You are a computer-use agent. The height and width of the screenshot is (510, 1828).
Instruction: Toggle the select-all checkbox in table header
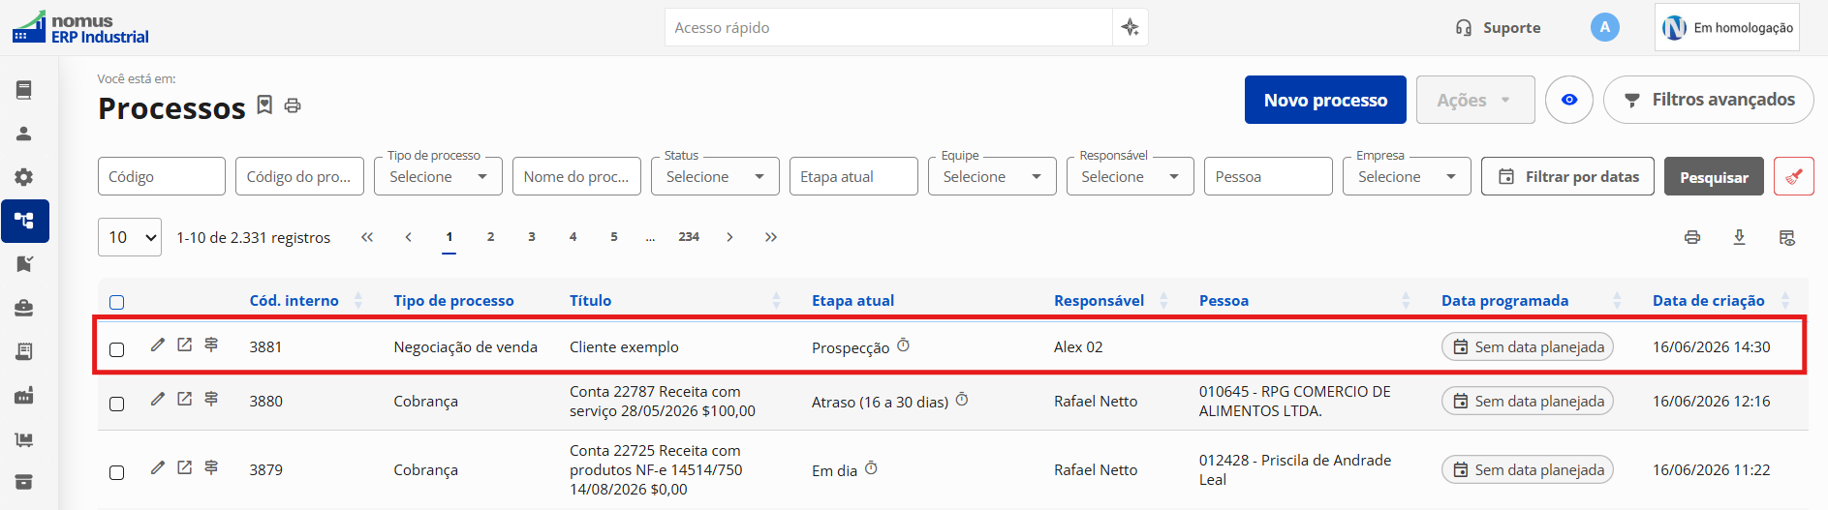pyautogui.click(x=117, y=302)
